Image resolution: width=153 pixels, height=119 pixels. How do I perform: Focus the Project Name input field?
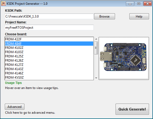click(49, 28)
